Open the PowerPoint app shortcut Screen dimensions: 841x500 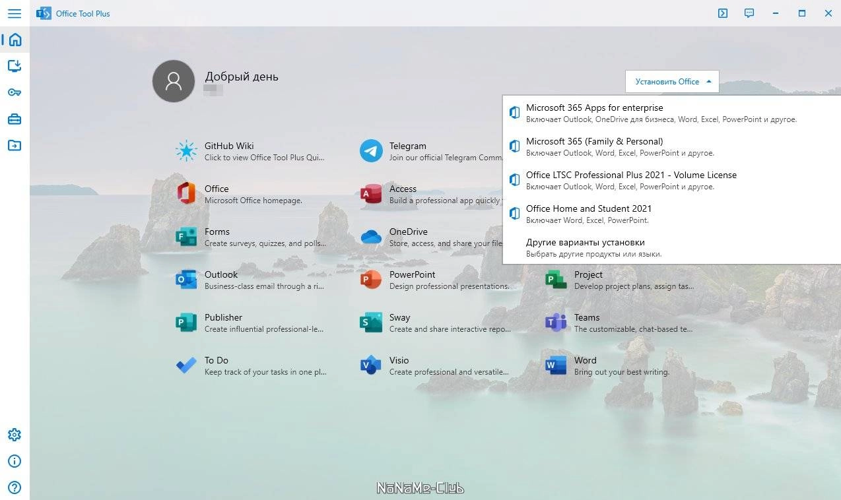pyautogui.click(x=436, y=280)
